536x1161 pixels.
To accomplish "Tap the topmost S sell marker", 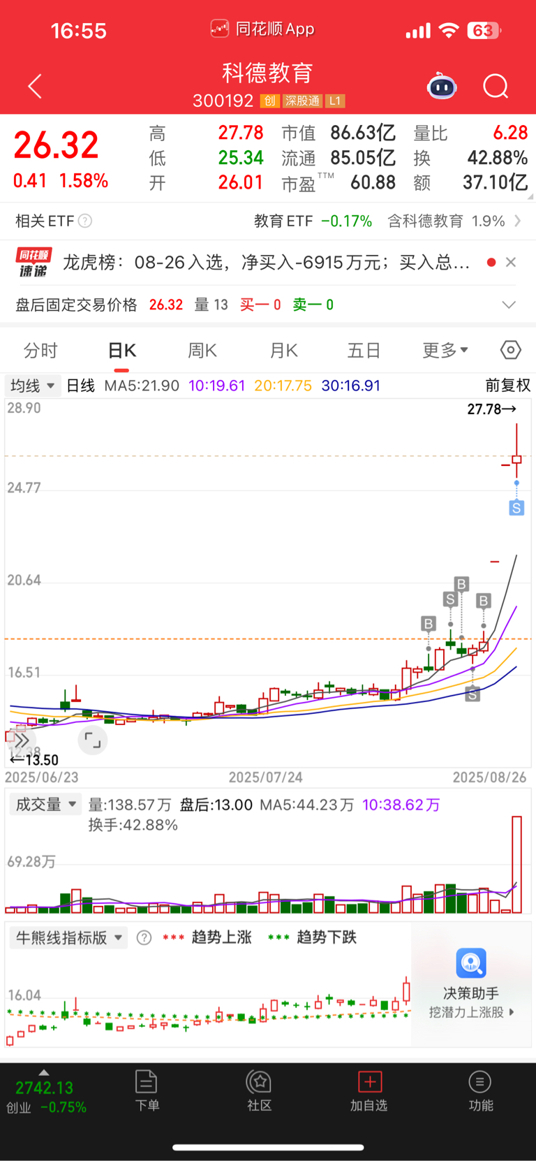I will (516, 508).
